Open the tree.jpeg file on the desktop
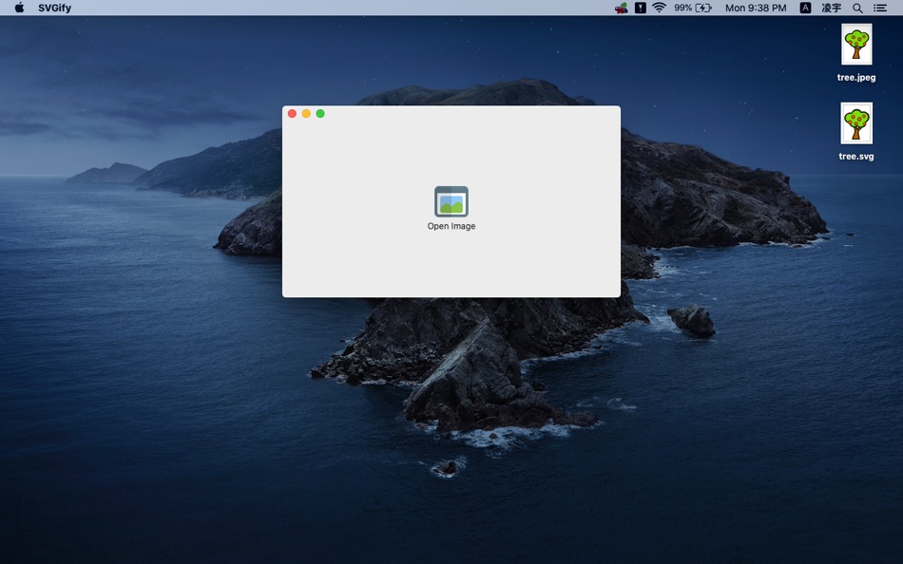903x564 pixels. (x=856, y=44)
